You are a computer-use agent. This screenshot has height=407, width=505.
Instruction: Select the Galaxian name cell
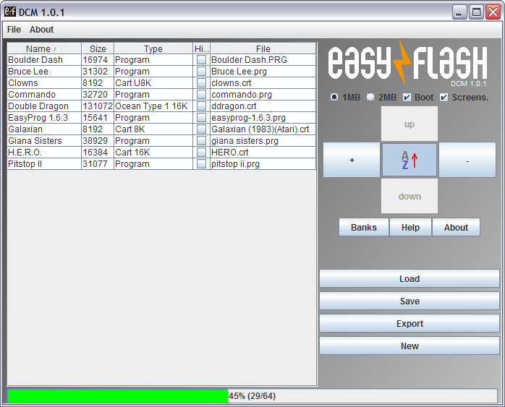(44, 129)
